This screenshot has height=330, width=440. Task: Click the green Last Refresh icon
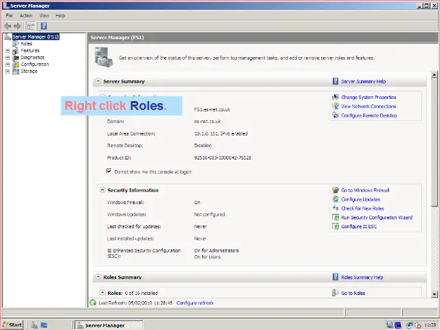93,302
